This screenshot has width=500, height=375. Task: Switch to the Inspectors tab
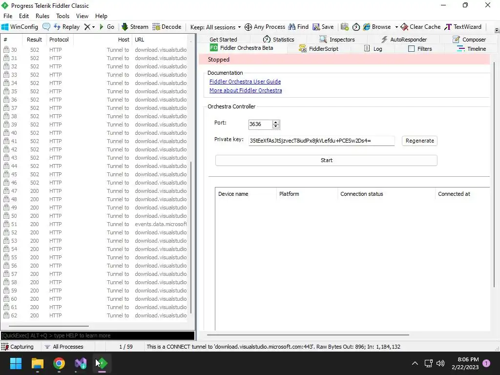pos(337,40)
